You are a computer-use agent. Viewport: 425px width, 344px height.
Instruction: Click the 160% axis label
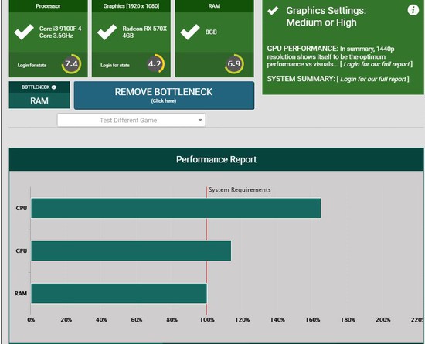(313, 320)
